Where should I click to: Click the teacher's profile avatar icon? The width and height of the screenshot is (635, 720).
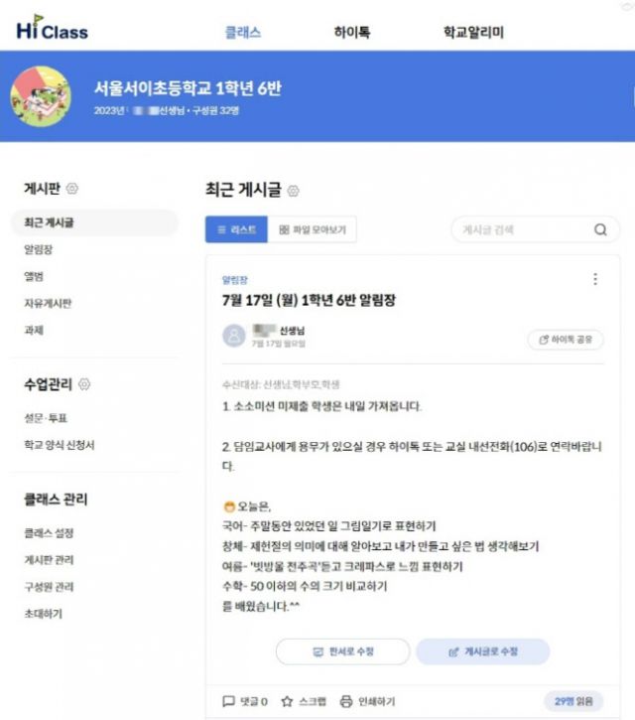(234, 336)
